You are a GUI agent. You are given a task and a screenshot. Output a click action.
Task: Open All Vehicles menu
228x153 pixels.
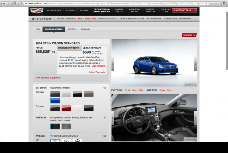[x=54, y=10]
